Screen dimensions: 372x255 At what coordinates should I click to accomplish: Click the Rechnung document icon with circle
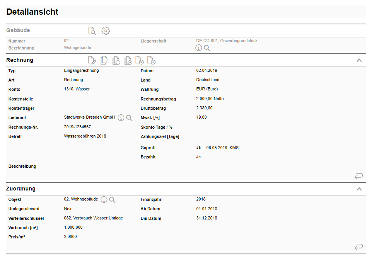click(116, 60)
